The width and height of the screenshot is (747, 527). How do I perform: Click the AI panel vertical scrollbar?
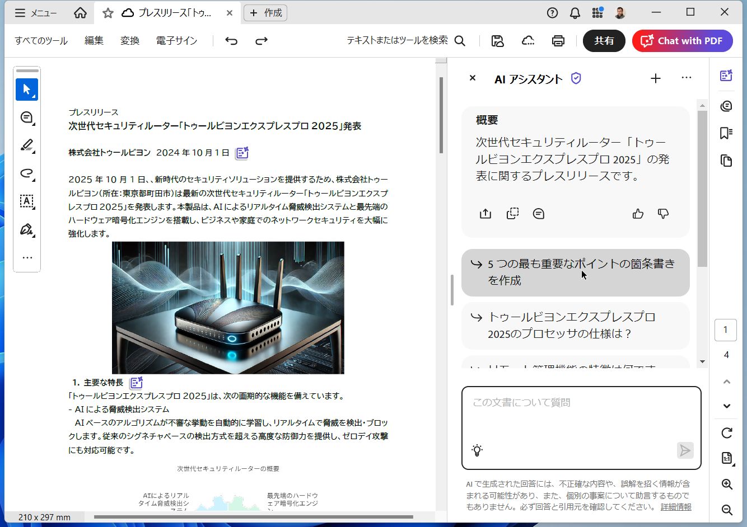click(702, 190)
